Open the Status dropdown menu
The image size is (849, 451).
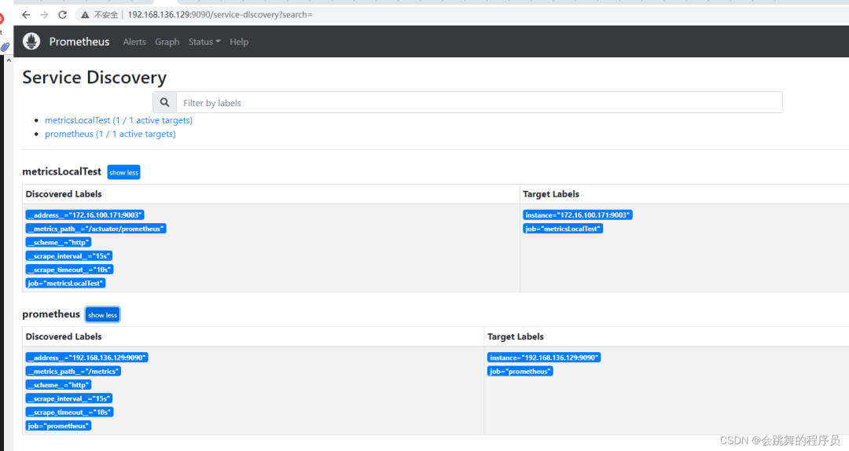coord(204,42)
